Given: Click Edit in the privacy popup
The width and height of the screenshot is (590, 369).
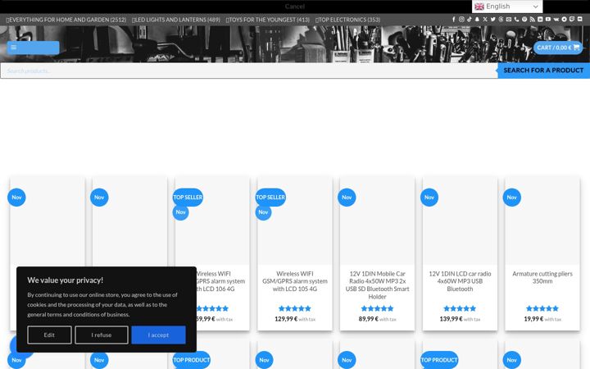Looking at the screenshot, I should click(49, 335).
